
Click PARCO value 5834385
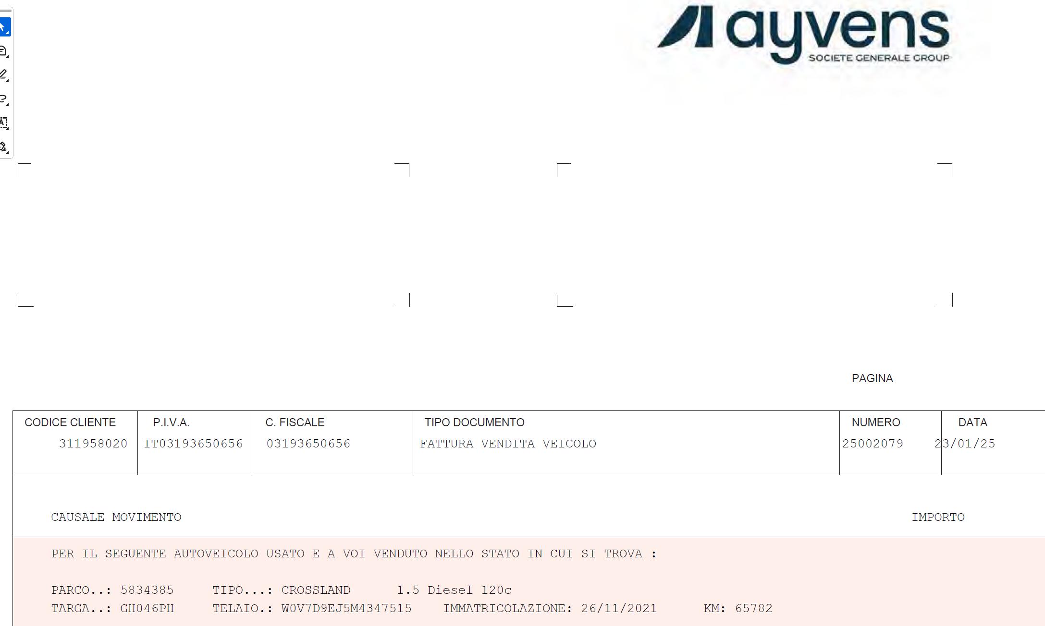[147, 590]
